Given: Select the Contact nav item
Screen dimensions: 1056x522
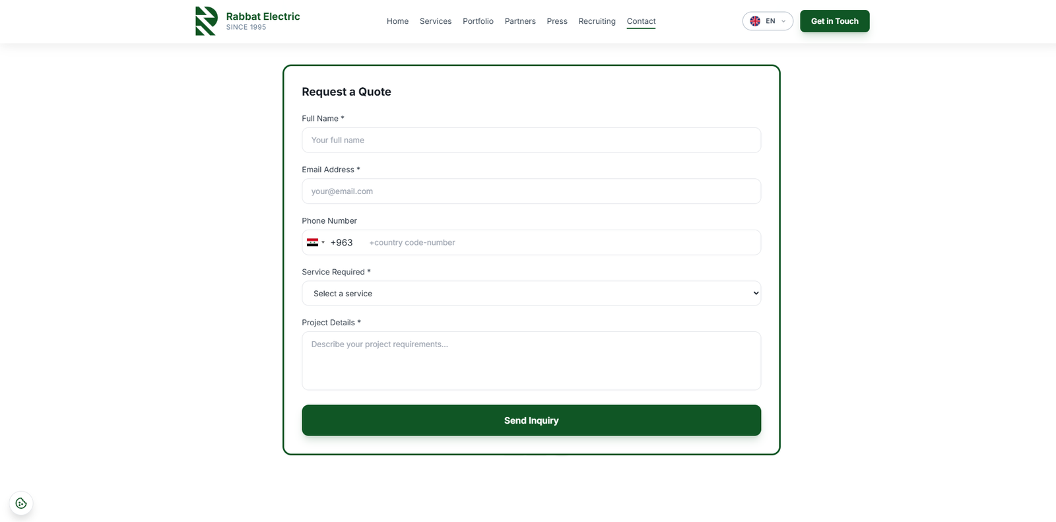Looking at the screenshot, I should click(641, 21).
